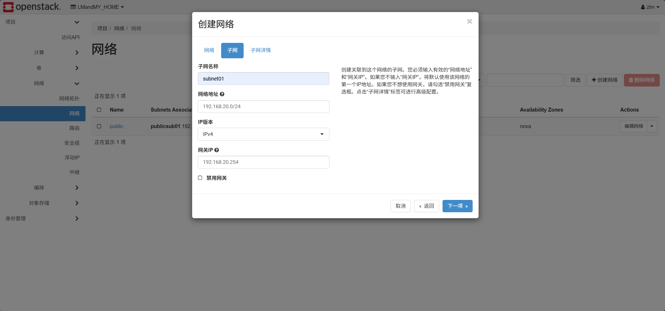Open the LMandMY_HOME project dropdown
Image resolution: width=665 pixels, height=311 pixels.
click(97, 7)
